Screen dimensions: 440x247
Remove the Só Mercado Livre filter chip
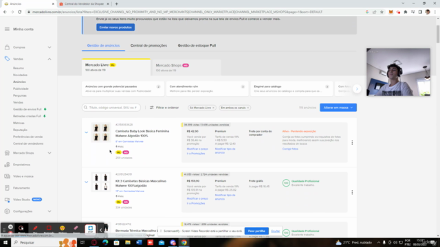click(213, 108)
